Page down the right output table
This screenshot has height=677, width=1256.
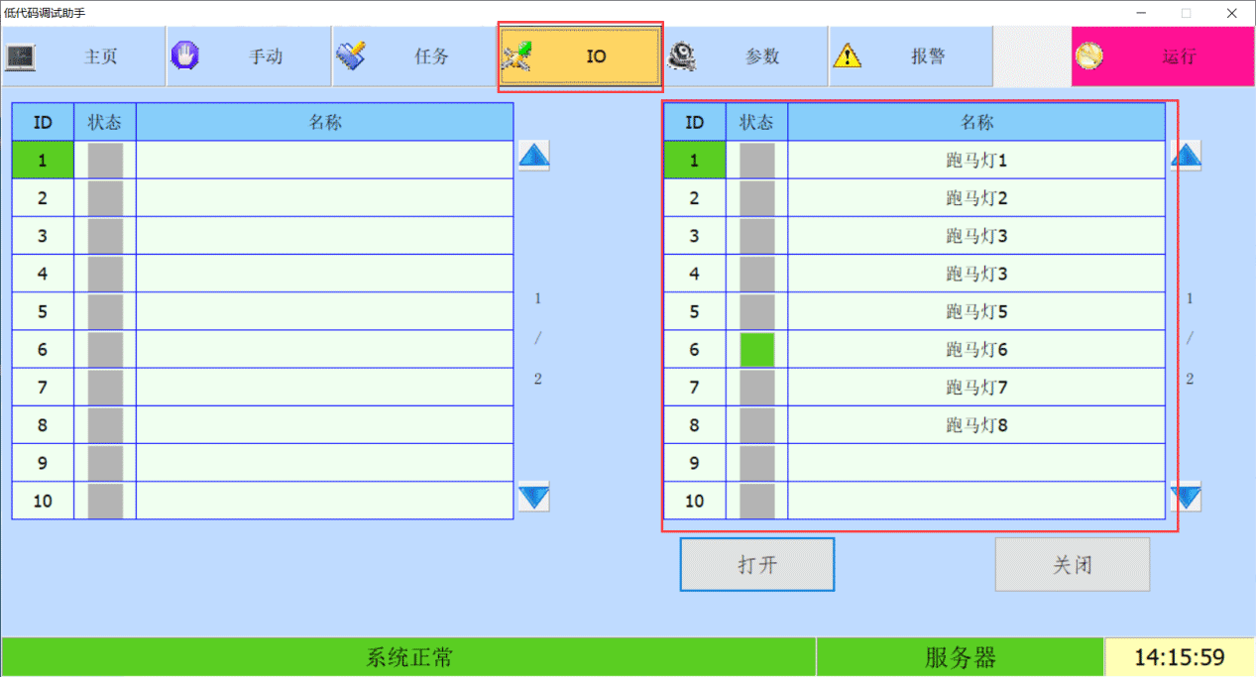1186,496
